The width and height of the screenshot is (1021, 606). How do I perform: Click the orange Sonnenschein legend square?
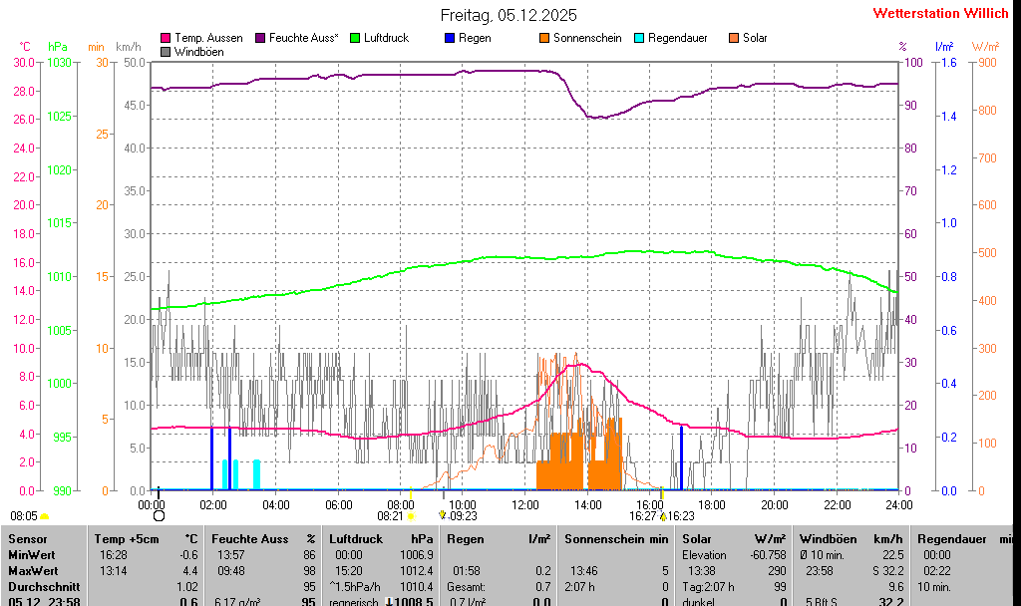(544, 38)
